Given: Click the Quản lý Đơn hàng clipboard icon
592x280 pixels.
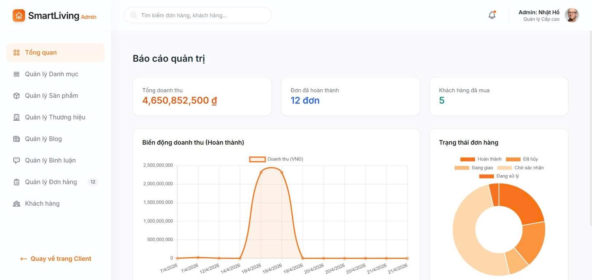Looking at the screenshot, I should (17, 182).
